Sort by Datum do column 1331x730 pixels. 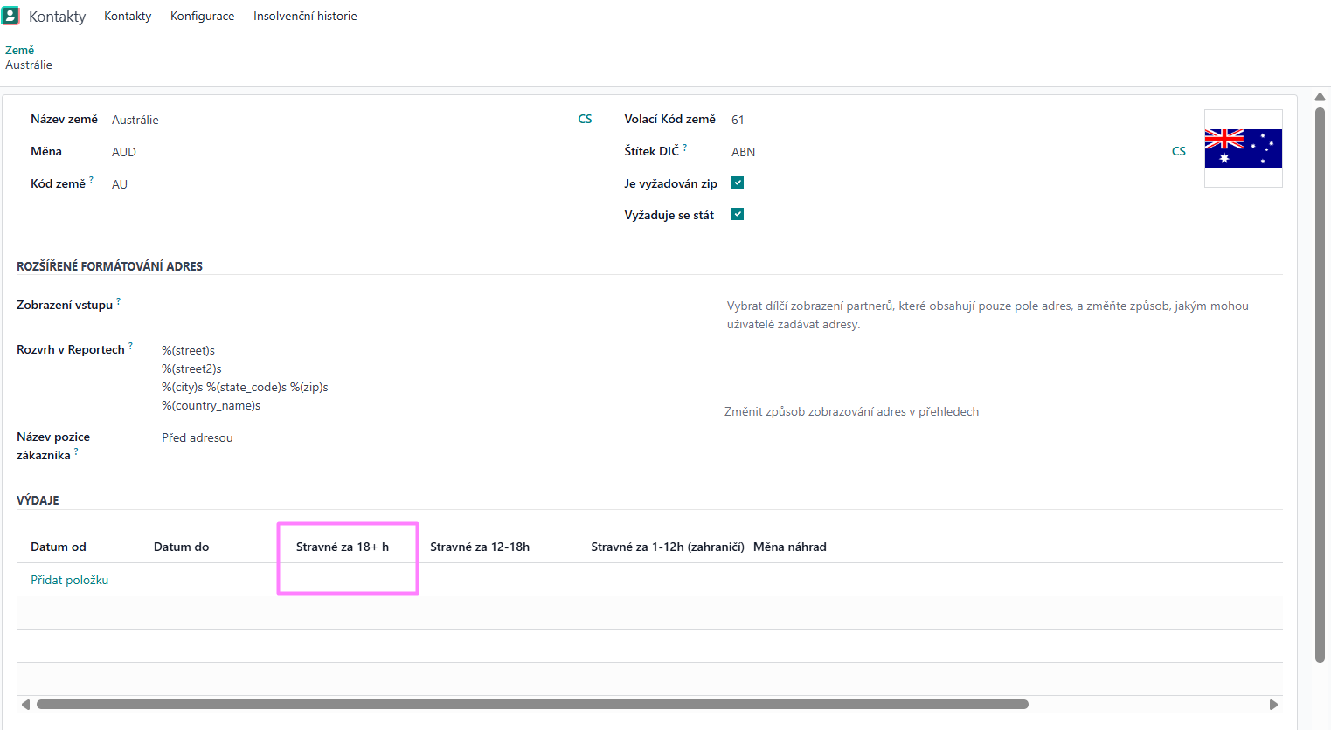click(x=182, y=547)
